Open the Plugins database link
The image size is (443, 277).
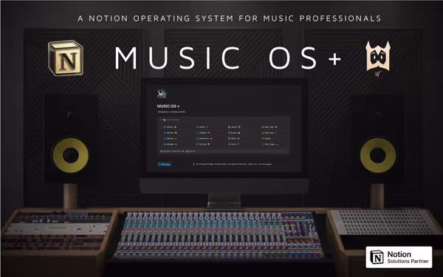267,139
